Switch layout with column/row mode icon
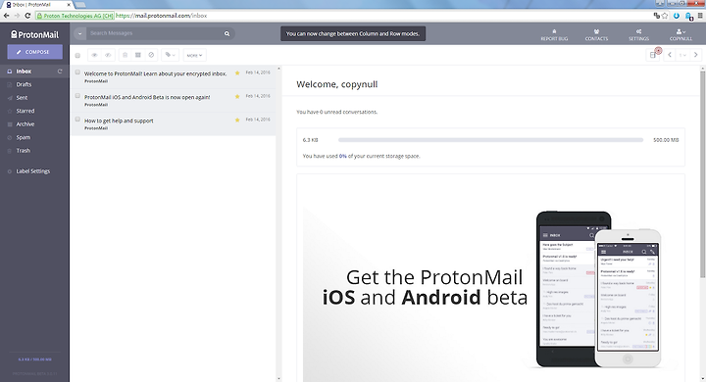 point(653,55)
